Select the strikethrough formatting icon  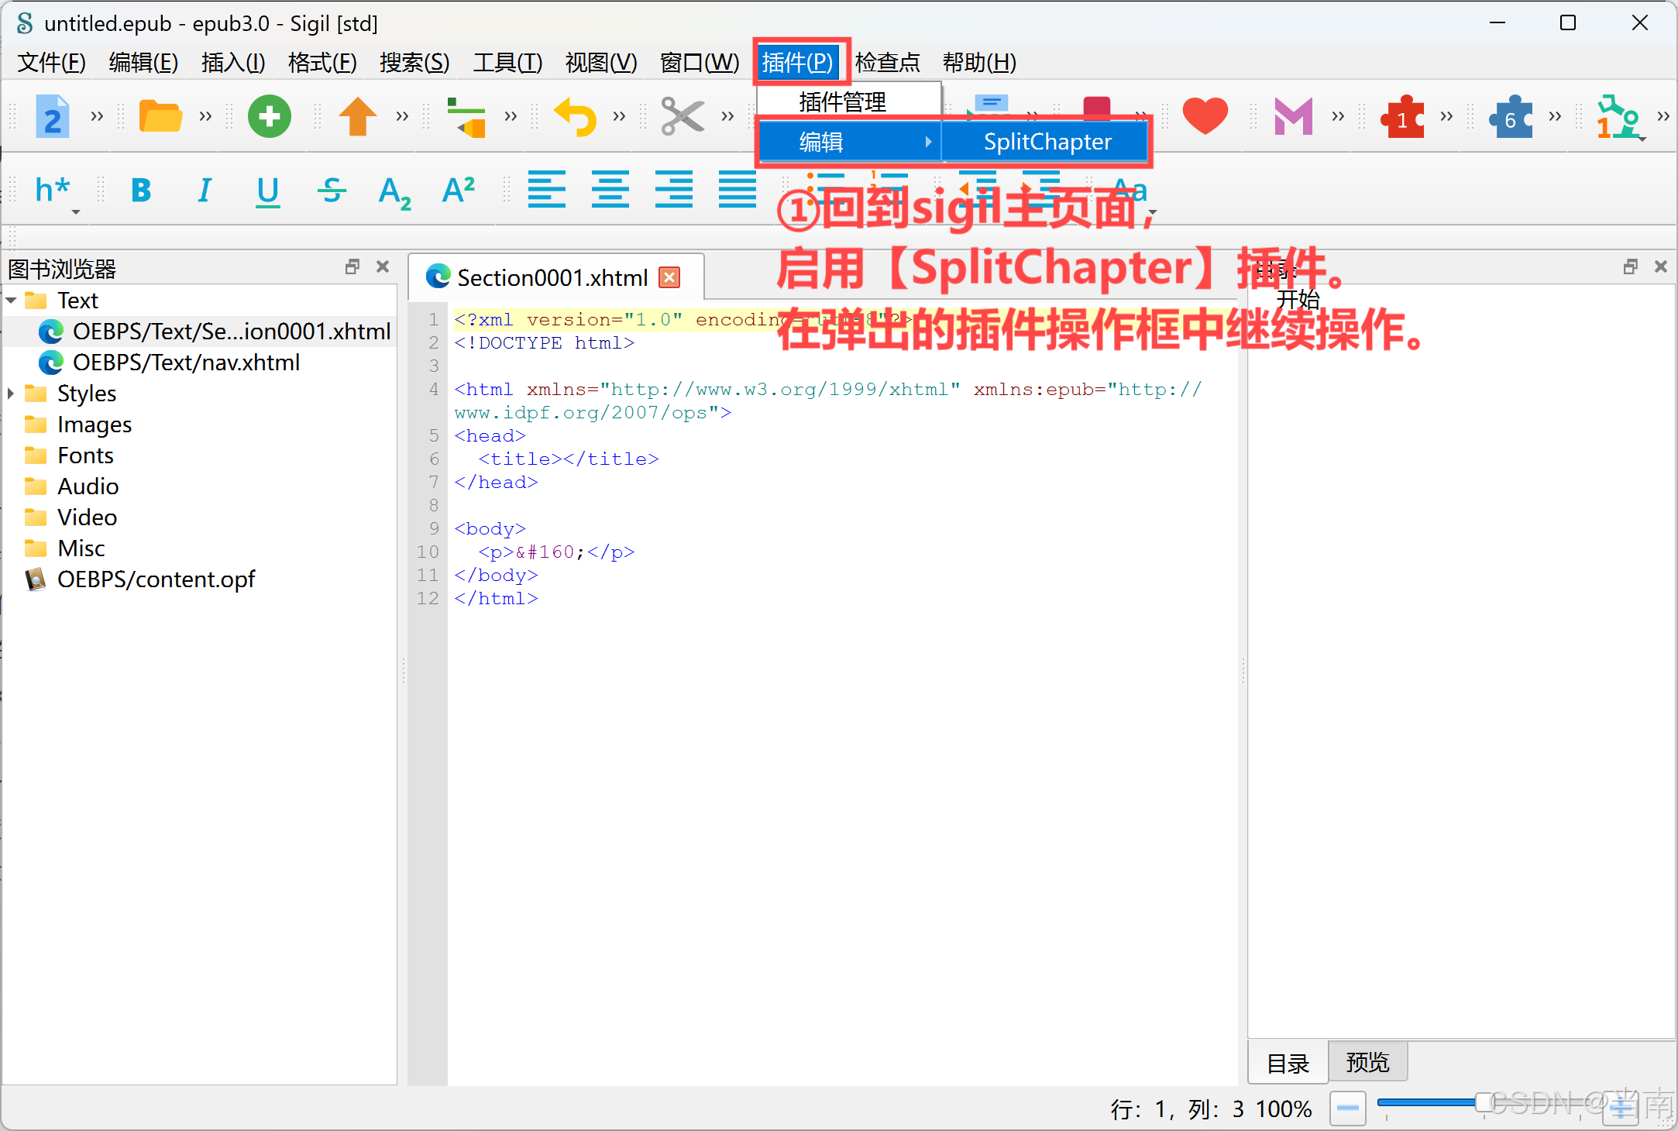pos(331,191)
